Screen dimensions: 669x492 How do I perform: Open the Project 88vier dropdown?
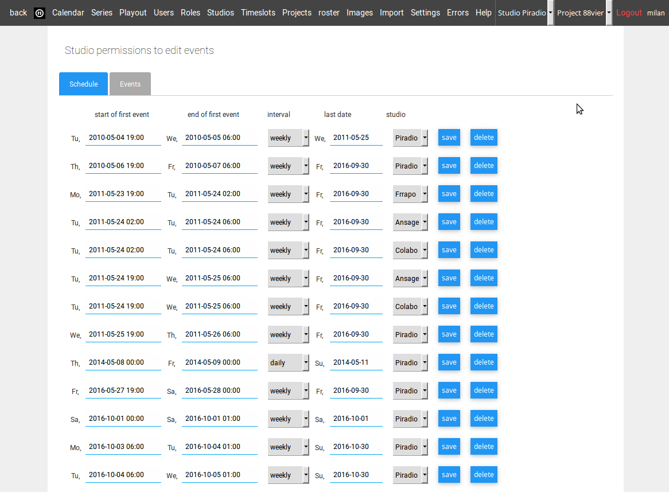[x=584, y=13]
